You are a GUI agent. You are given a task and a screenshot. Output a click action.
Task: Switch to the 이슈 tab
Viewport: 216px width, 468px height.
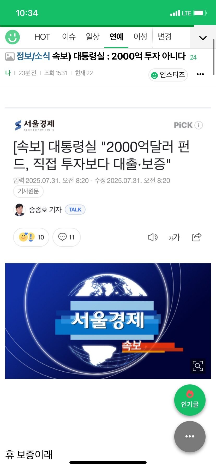click(x=69, y=37)
